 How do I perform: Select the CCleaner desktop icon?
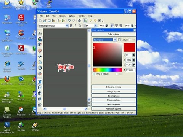pos(21,34)
